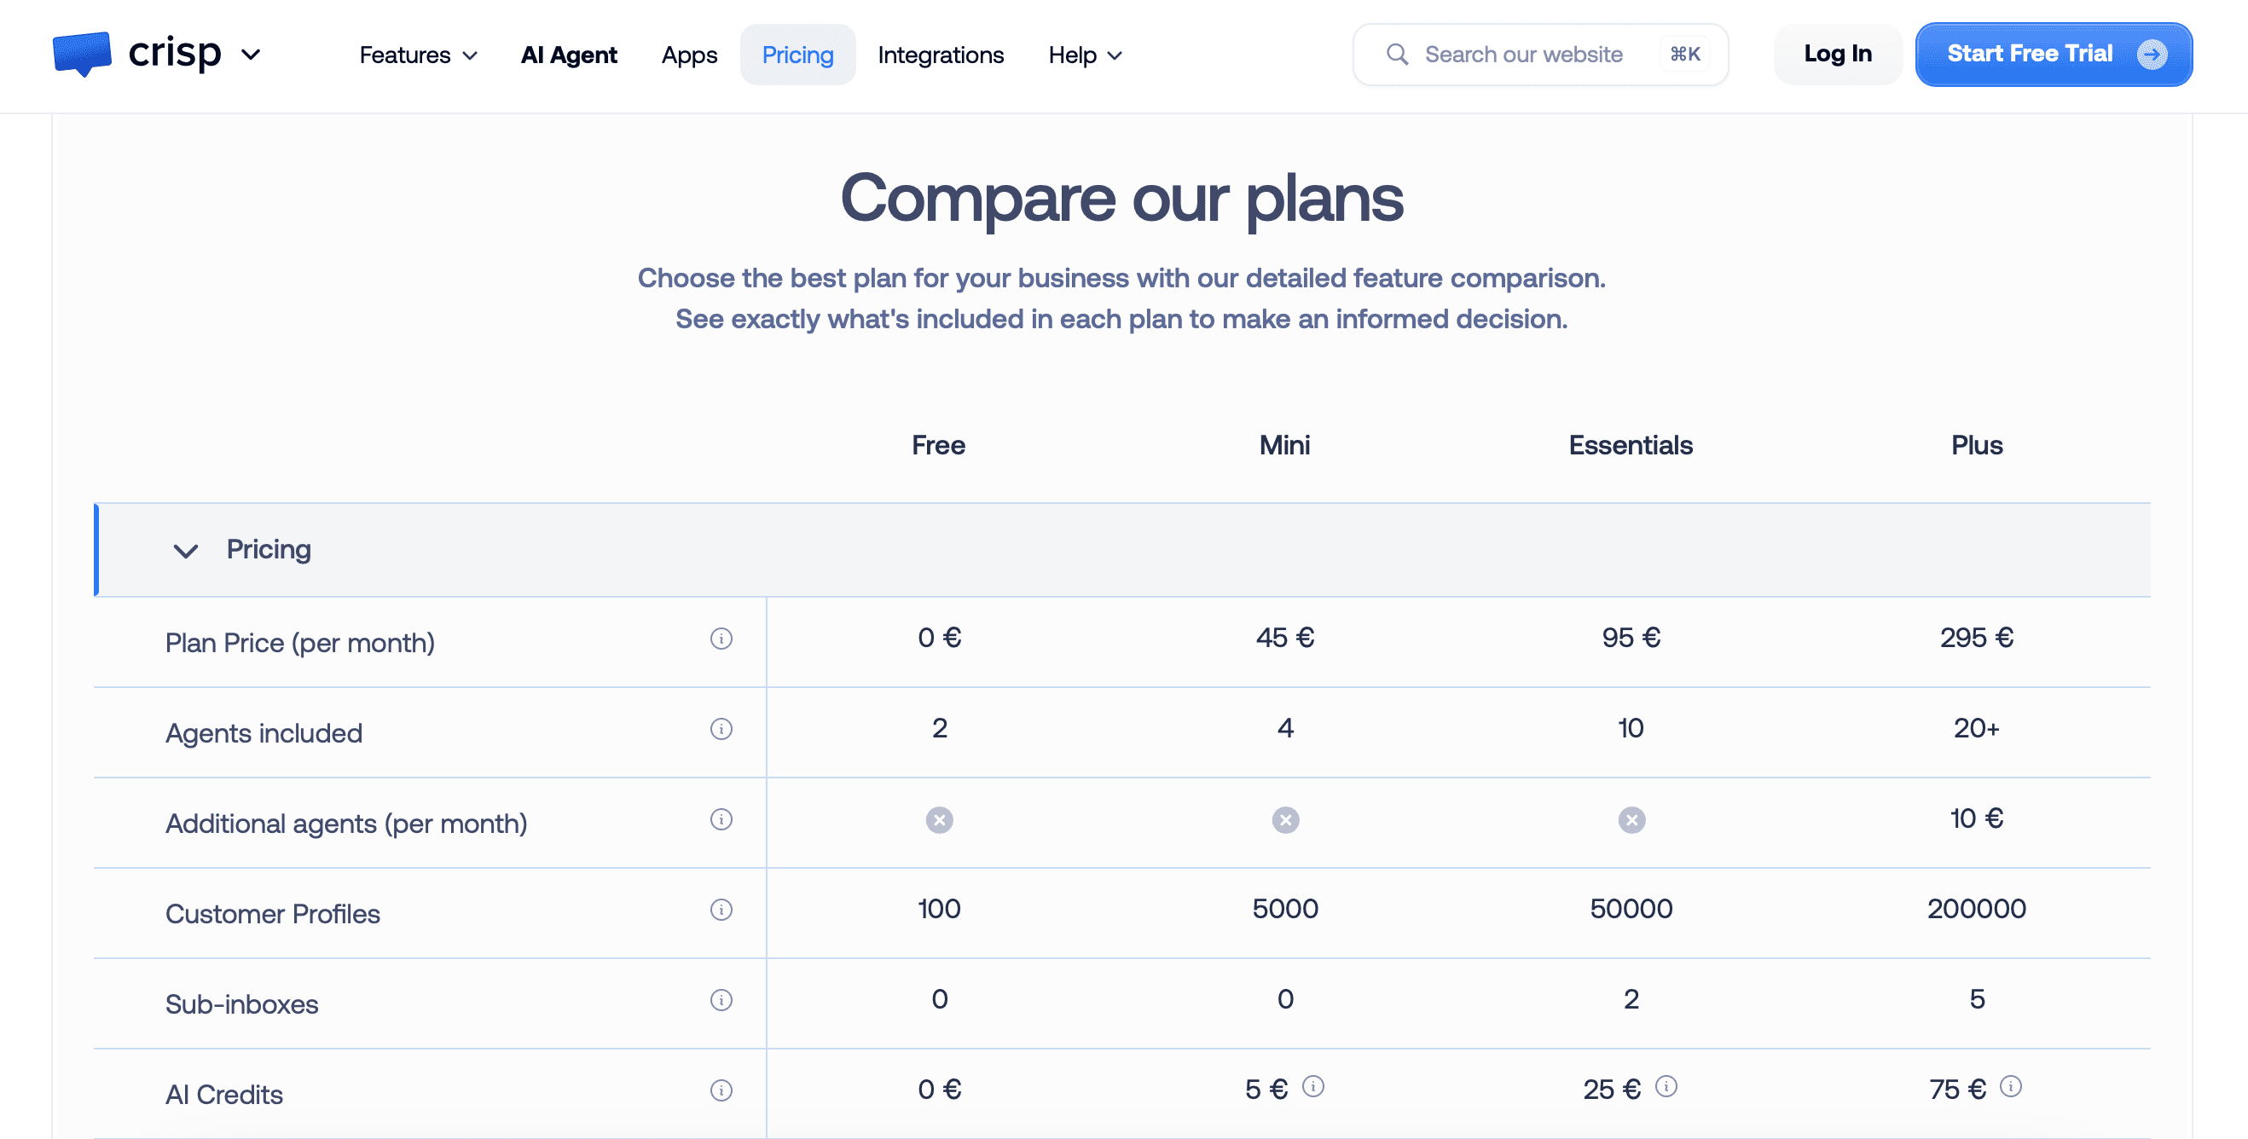The height and width of the screenshot is (1139, 2248).
Task: Click the 5000 customer profiles value
Action: point(1284,909)
